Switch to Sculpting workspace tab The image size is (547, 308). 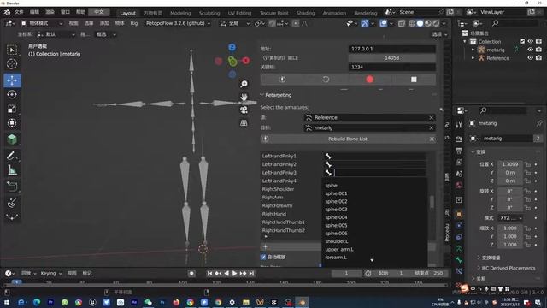coord(209,13)
